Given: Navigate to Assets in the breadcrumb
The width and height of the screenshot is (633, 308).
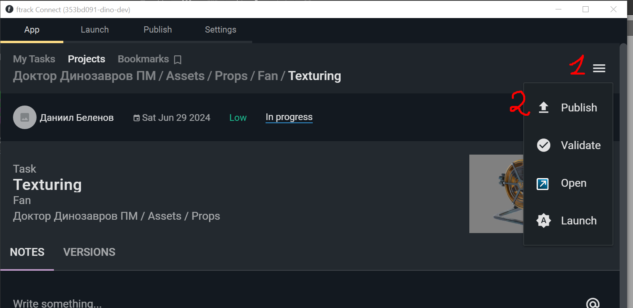Looking at the screenshot, I should [x=185, y=76].
